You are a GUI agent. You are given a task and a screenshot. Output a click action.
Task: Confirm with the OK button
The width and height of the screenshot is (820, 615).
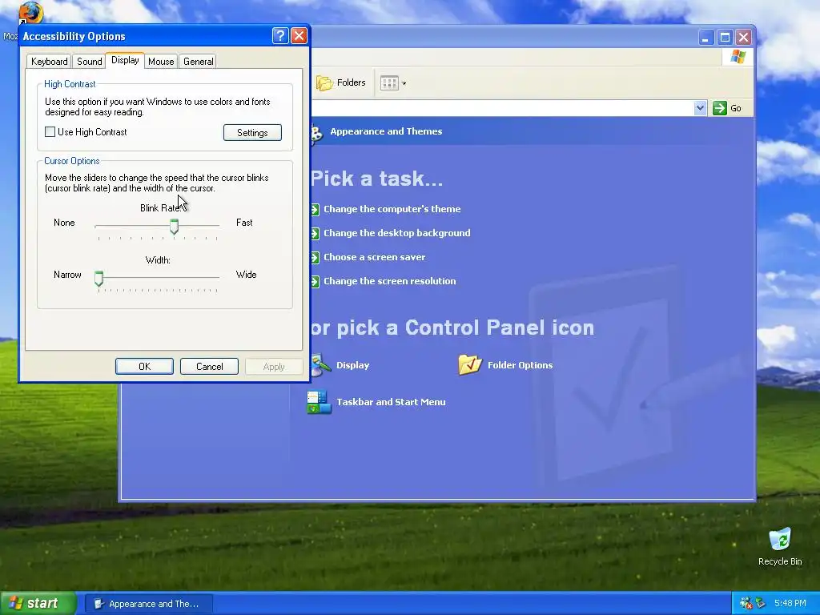tap(144, 366)
